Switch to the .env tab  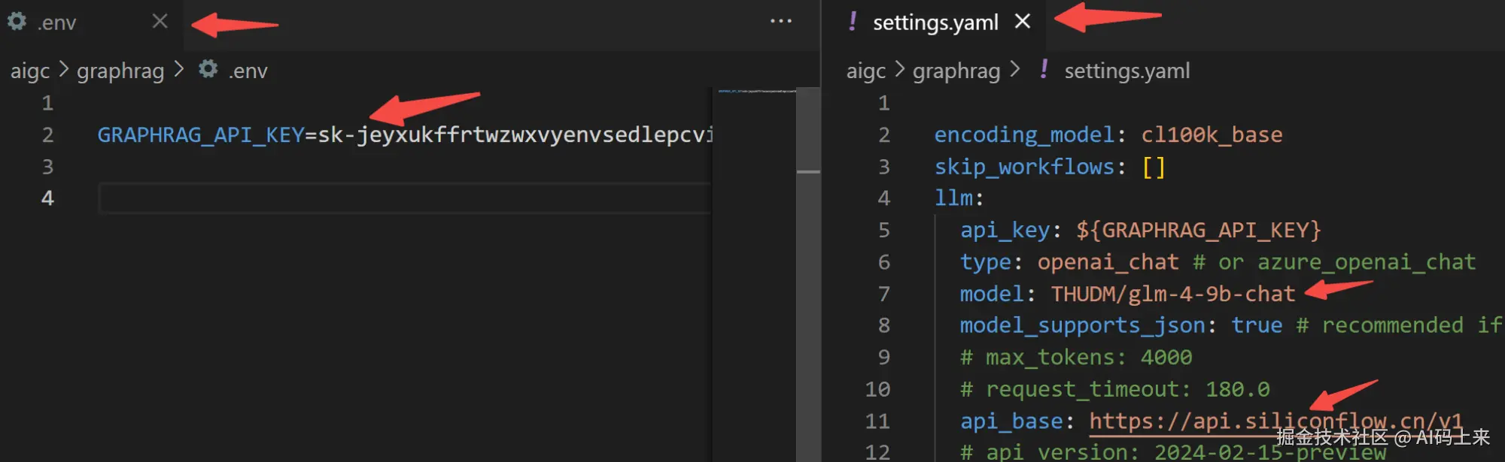pyautogui.click(x=57, y=23)
